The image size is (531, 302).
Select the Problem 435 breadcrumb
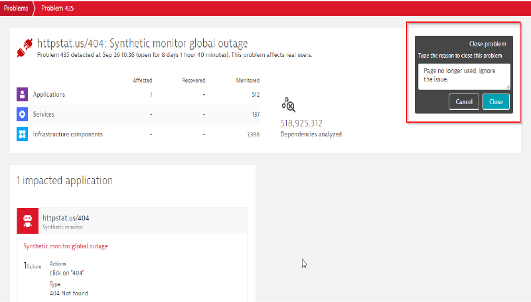[x=57, y=7]
